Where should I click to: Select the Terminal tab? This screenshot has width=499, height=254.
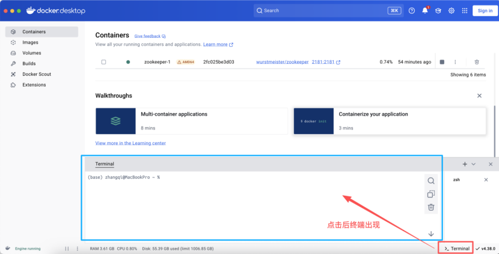105,164
